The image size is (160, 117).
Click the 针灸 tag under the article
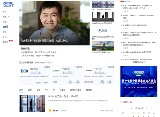tap(107, 111)
